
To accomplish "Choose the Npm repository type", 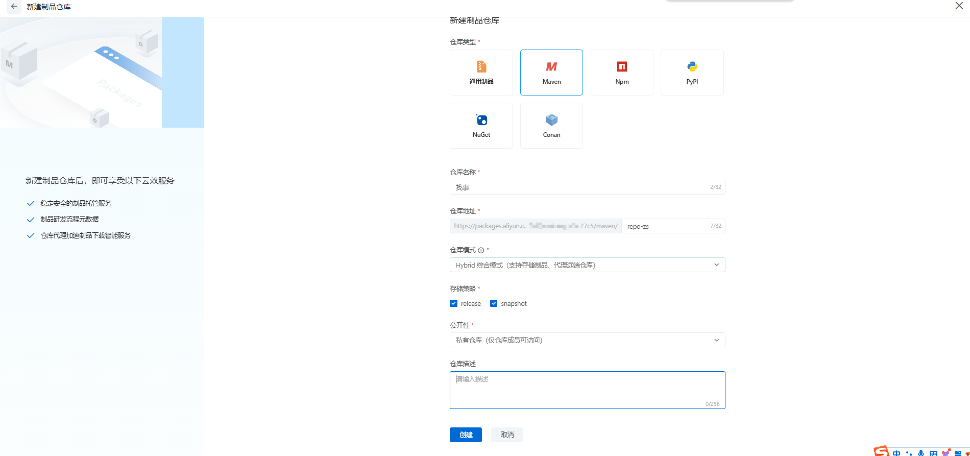I will 622,73.
